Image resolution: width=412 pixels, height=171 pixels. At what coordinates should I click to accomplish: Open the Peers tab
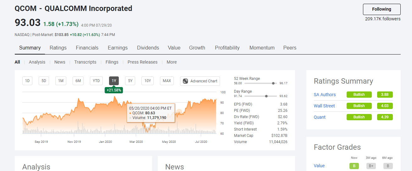pos(290,48)
